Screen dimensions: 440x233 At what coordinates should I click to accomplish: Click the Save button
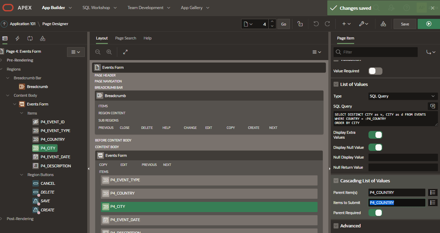(405, 24)
